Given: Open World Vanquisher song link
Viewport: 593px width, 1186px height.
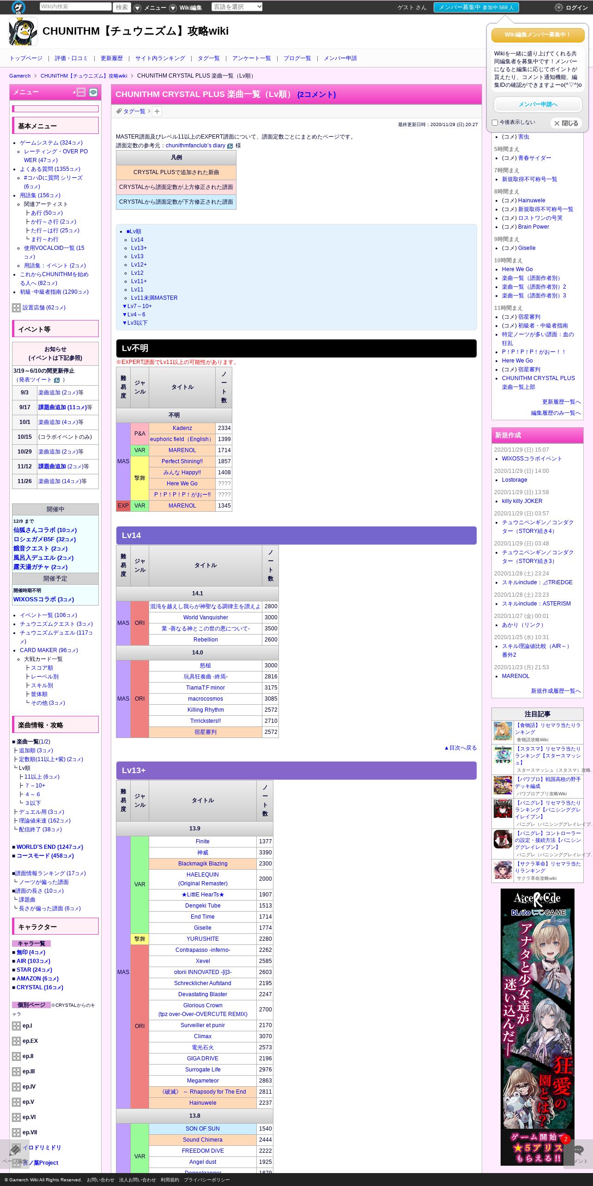Looking at the screenshot, I should point(206,617).
